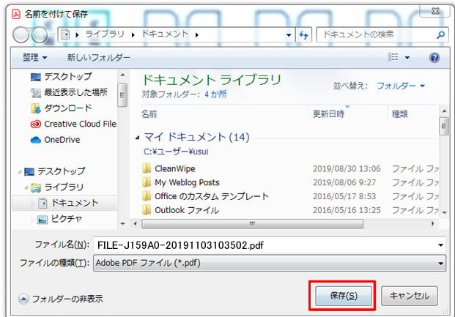Click the back navigation arrow button

coord(21,35)
